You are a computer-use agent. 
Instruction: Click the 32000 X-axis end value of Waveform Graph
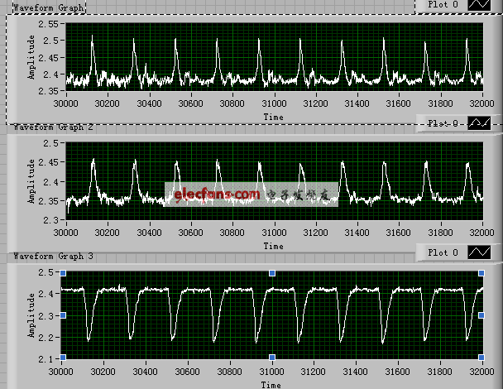click(481, 103)
